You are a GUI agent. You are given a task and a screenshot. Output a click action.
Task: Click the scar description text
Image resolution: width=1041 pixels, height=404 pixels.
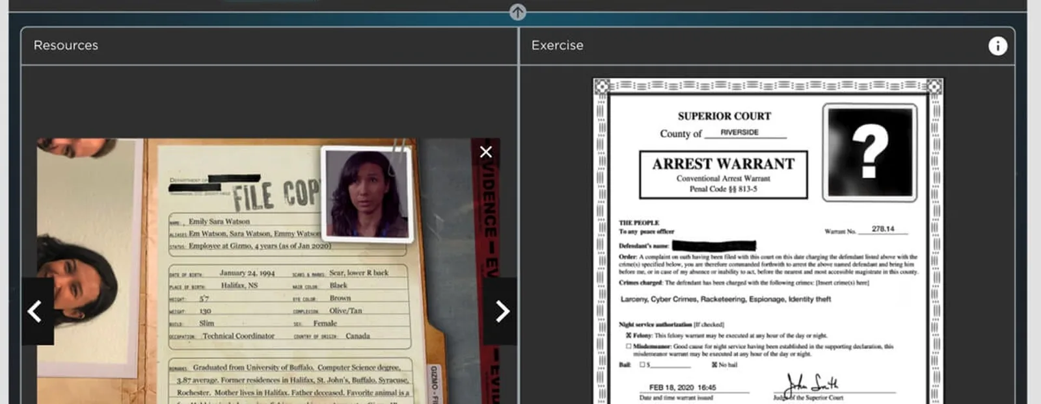[358, 273]
